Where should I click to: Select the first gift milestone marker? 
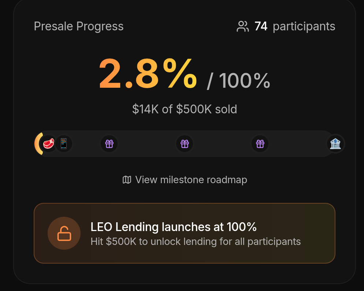tap(109, 144)
